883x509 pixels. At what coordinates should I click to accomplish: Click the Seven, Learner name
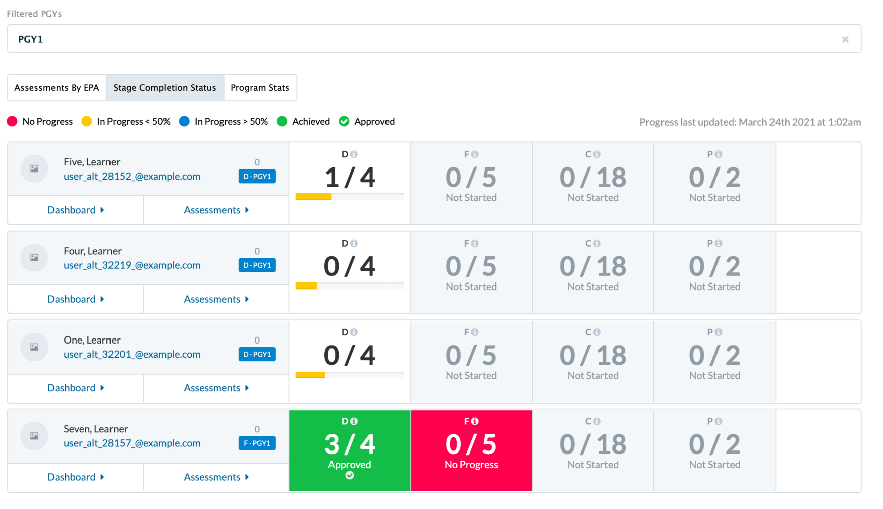pos(95,429)
